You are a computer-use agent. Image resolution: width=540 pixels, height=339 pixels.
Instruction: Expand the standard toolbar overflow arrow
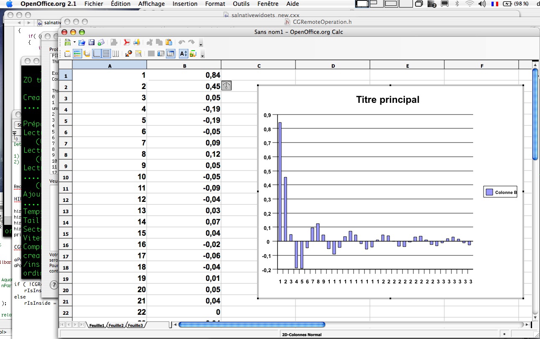(x=201, y=43)
